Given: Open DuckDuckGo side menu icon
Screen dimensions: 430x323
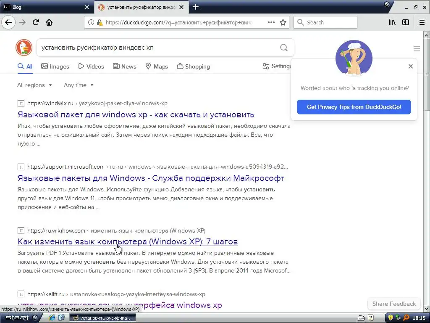Looking at the screenshot, I should (x=417, y=49).
